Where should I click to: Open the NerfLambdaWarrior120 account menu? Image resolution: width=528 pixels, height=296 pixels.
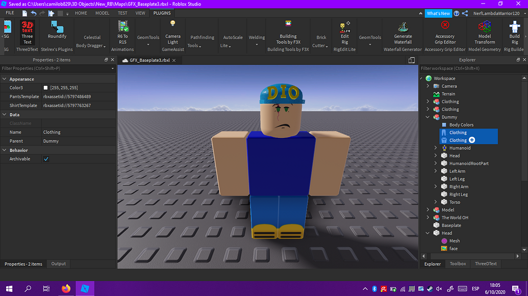tap(499, 13)
